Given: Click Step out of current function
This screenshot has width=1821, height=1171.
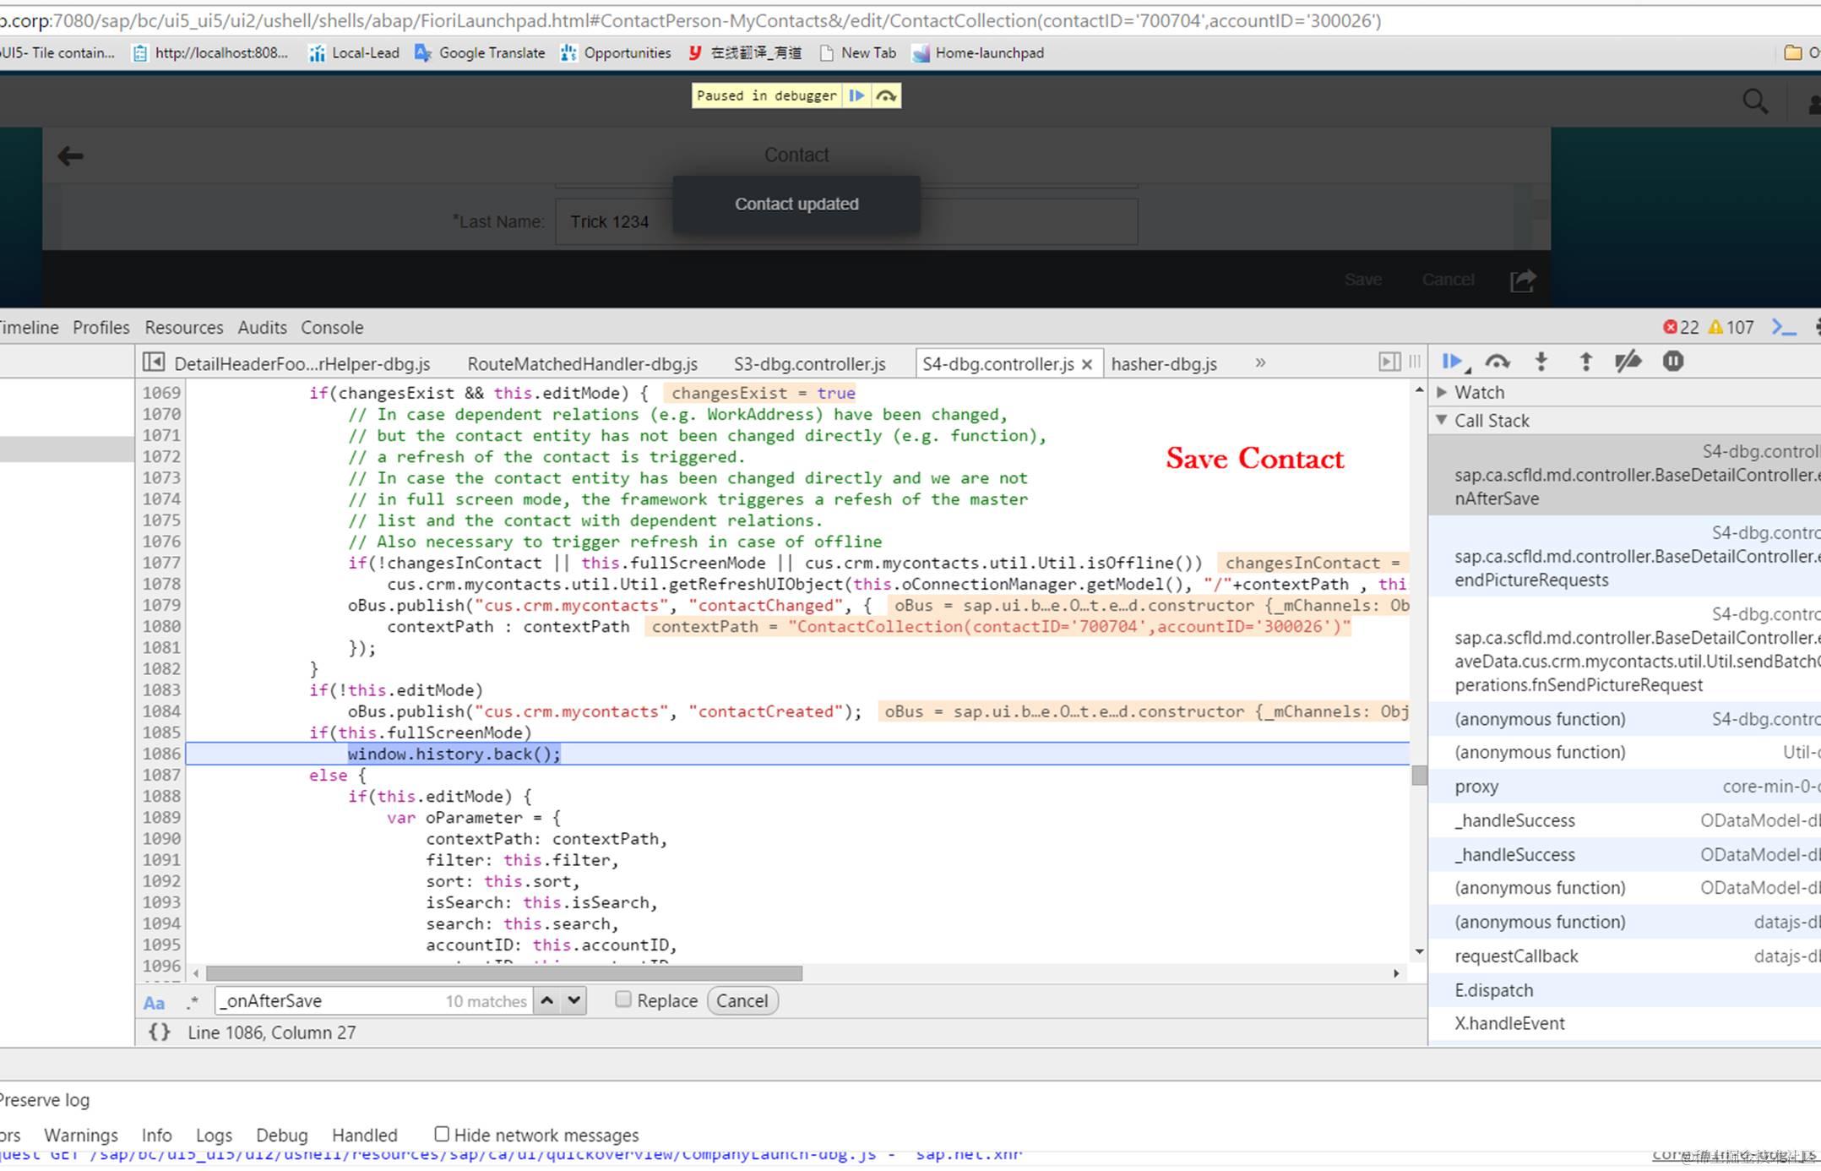Looking at the screenshot, I should pos(1585,362).
